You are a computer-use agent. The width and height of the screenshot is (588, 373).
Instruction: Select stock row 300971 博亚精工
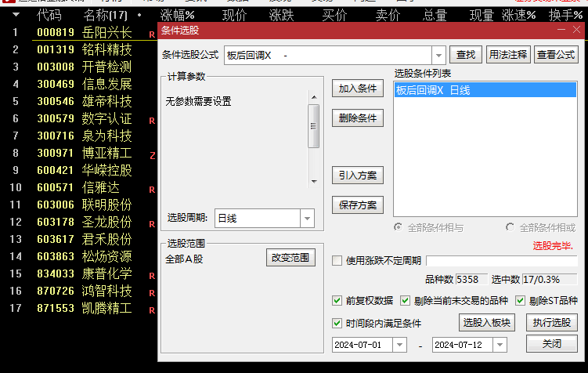(83, 153)
